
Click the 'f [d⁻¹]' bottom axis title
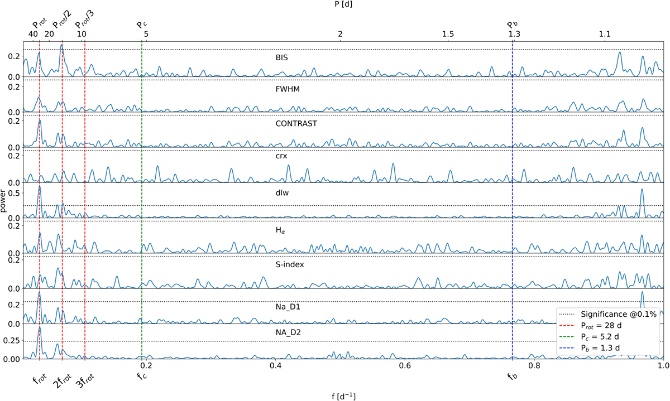click(342, 395)
